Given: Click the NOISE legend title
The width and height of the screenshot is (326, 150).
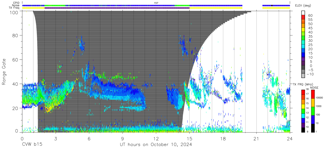Looking at the screenshot, I should point(314,88).
